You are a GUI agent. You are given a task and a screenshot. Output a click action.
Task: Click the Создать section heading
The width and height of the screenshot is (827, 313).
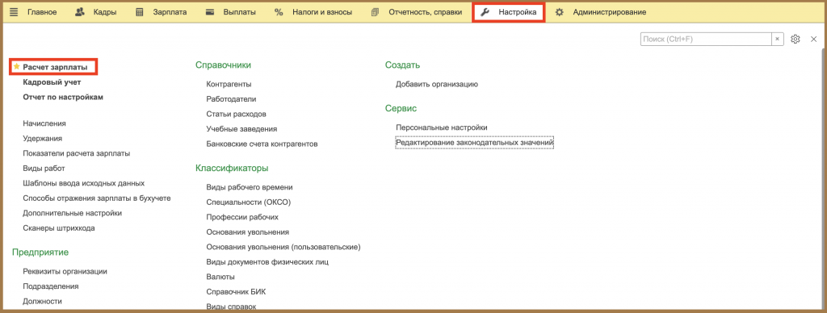[402, 65]
